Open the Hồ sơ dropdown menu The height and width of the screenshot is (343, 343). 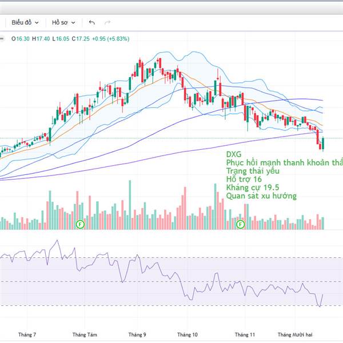(x=63, y=22)
